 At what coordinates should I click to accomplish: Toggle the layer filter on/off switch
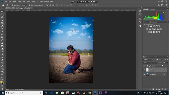167,59
